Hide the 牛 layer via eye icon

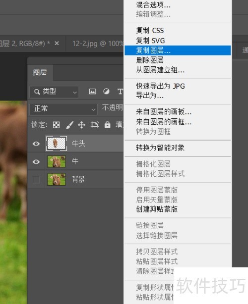pos(36,161)
